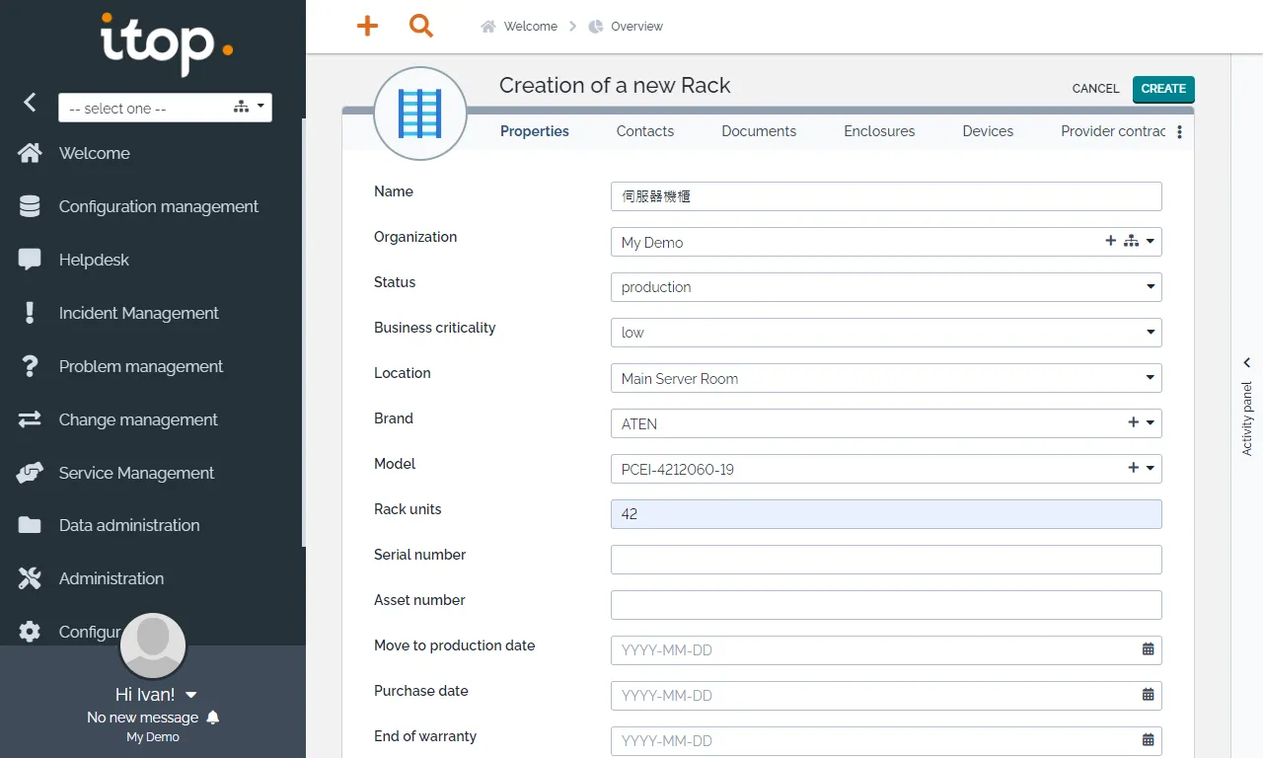The image size is (1263, 758).
Task: Click the notification bell icon
Action: pyautogui.click(x=213, y=718)
